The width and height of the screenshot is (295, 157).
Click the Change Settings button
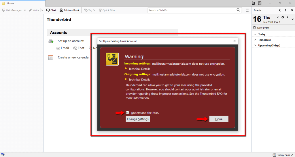tap(138, 119)
